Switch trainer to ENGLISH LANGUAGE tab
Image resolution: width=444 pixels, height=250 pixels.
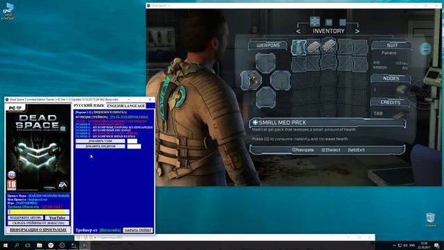126,106
